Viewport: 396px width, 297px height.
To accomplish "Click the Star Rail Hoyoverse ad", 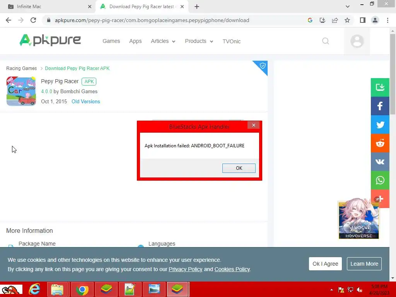I will tap(358, 220).
